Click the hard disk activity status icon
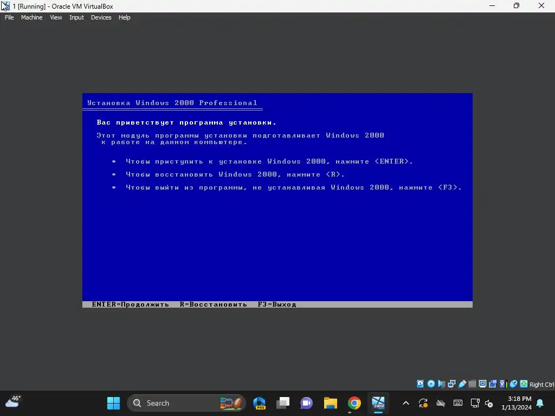Screen dimensions: 555x416 point(420,384)
